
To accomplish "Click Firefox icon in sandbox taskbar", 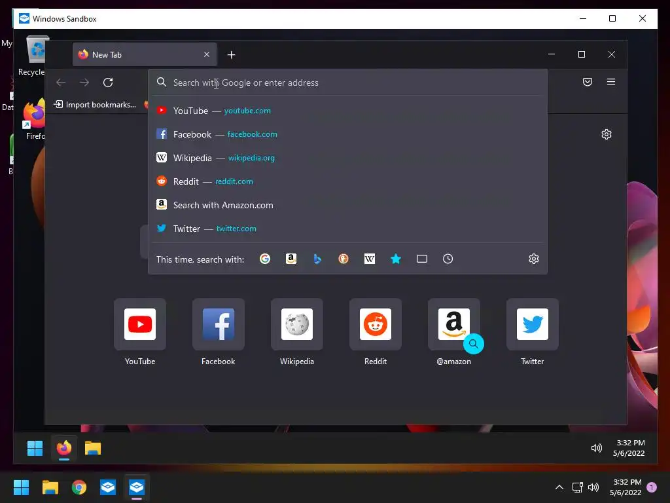I will coord(64,448).
